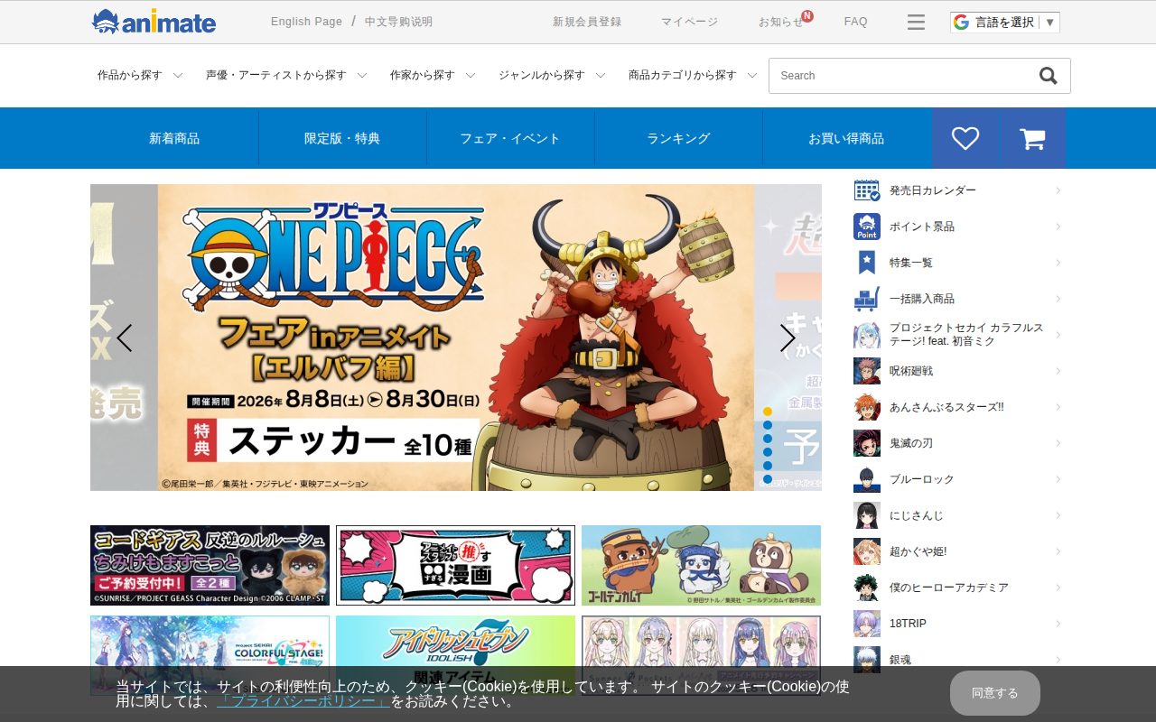The width and height of the screenshot is (1156, 722).
Task: Open the お買い得商品 tab
Action: pyautogui.click(x=846, y=138)
